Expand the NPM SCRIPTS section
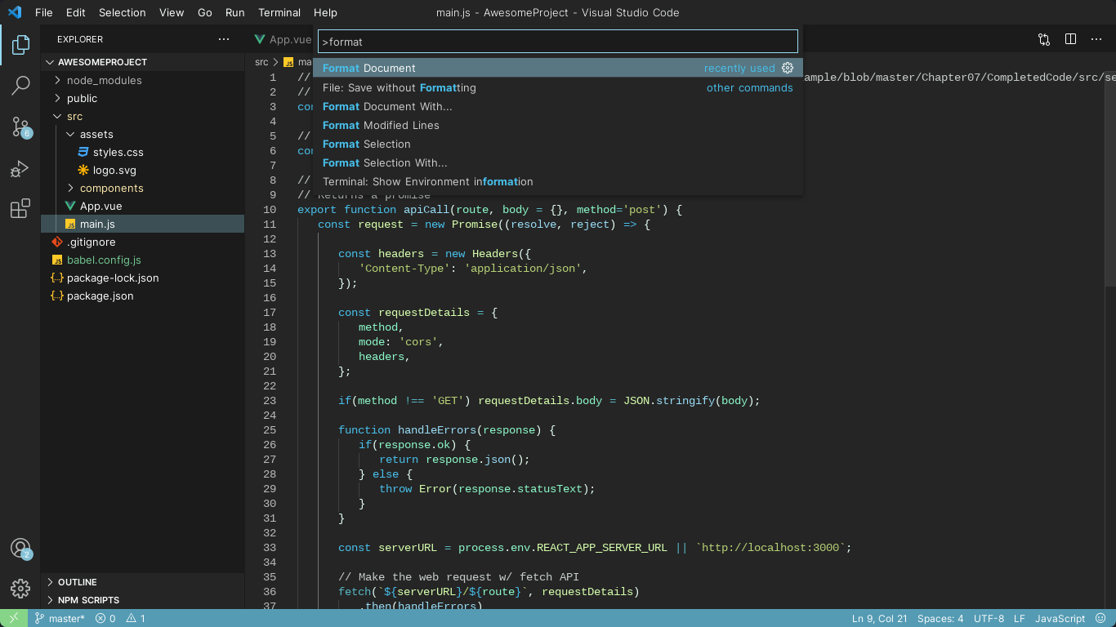 [x=142, y=600]
